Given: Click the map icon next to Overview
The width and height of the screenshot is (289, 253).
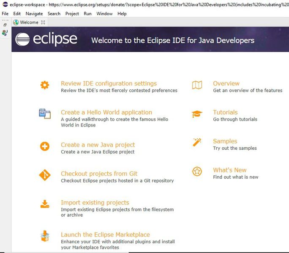Looking at the screenshot, I should (x=197, y=85).
